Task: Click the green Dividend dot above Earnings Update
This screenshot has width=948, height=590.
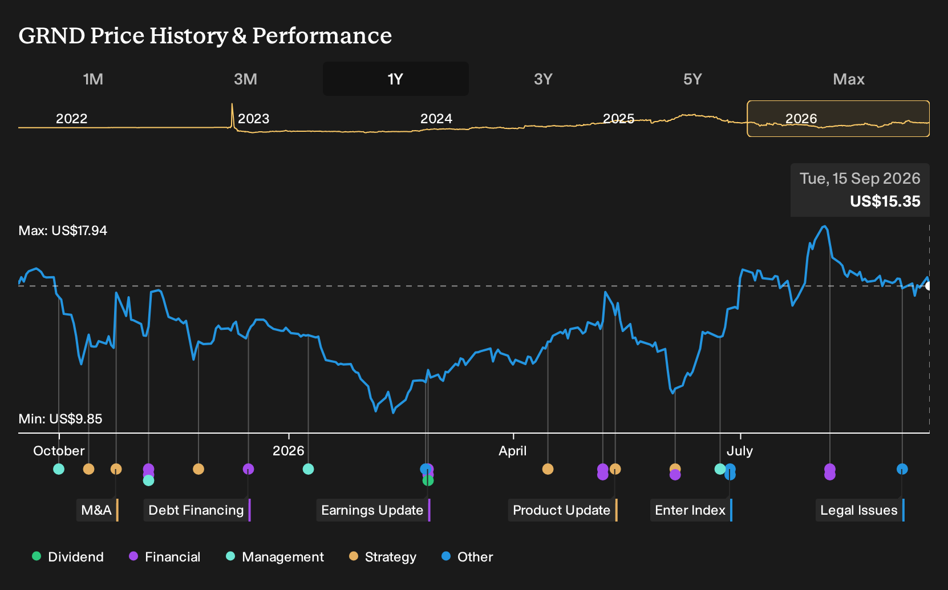Action: click(428, 480)
